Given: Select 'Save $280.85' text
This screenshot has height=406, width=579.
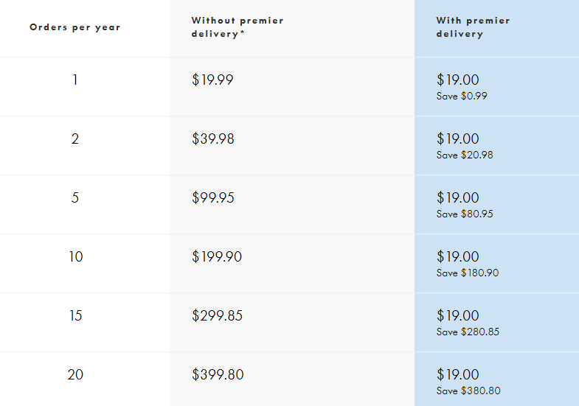Looking at the screenshot, I should coord(468,332).
